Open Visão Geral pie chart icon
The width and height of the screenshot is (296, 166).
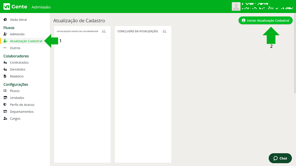[x=5, y=20]
